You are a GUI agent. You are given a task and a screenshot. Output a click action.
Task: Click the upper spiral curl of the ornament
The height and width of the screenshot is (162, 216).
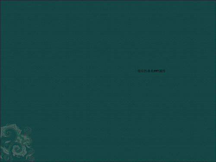click(x=9, y=132)
